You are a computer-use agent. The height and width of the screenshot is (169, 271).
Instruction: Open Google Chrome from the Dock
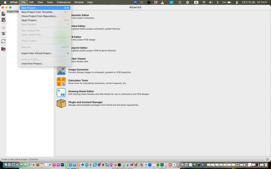pos(90,165)
